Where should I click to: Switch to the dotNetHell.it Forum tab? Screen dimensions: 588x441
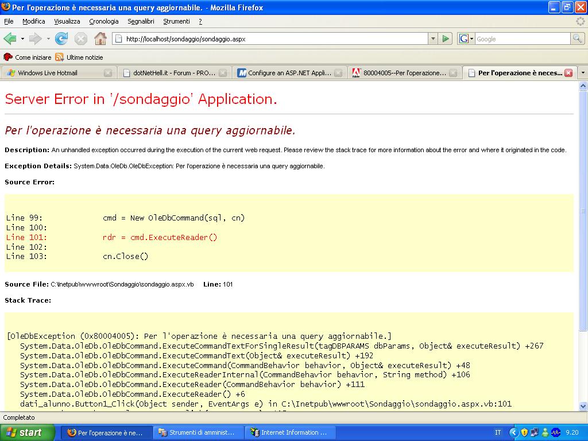(x=173, y=73)
